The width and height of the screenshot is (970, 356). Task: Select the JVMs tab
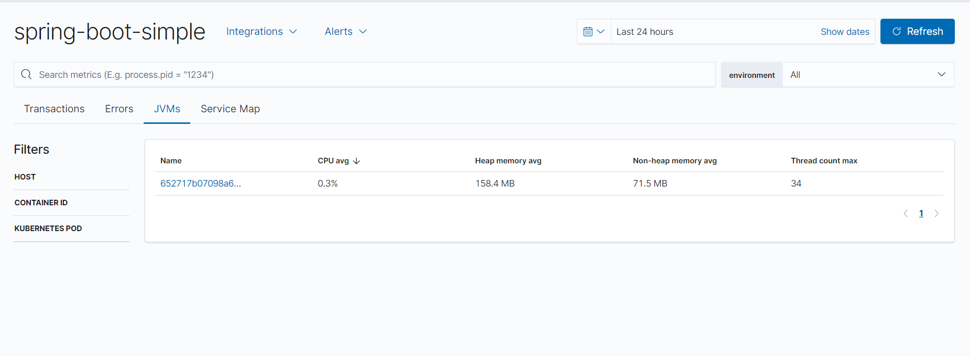[x=167, y=109]
